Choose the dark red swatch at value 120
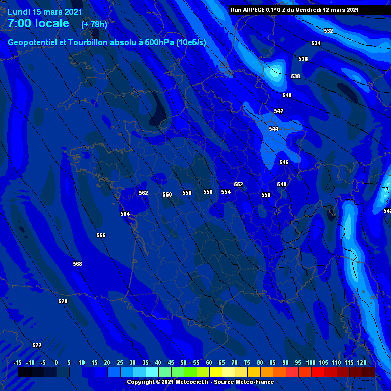This screenshot has width=391, height=391. click(368, 372)
